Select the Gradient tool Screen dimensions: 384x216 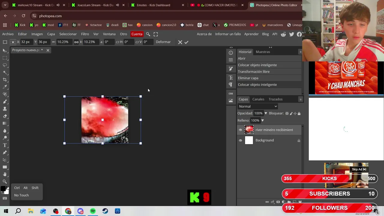5,123
